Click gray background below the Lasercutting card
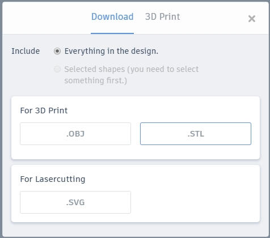This screenshot has height=238, width=270. (136, 229)
